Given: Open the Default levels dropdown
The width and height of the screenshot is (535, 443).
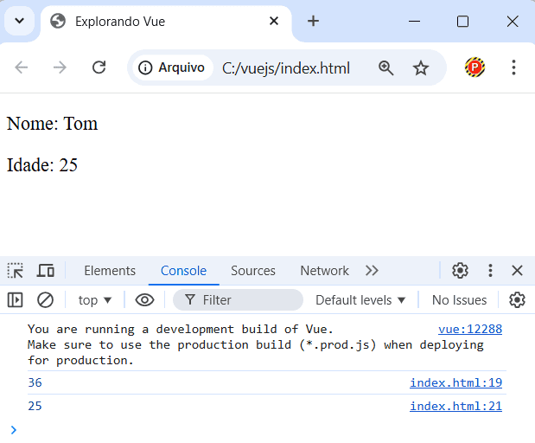Looking at the screenshot, I should point(360,300).
